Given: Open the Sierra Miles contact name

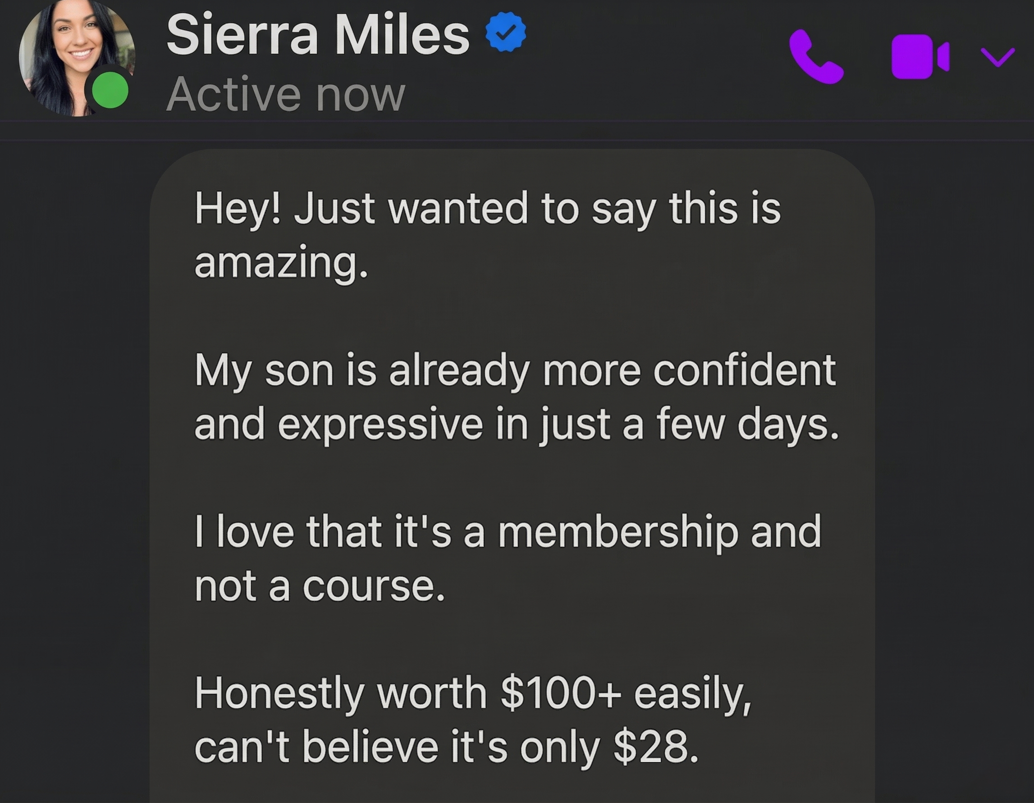Looking at the screenshot, I should [318, 35].
